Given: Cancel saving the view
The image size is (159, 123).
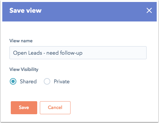Looking at the screenshot, I should [55, 108].
